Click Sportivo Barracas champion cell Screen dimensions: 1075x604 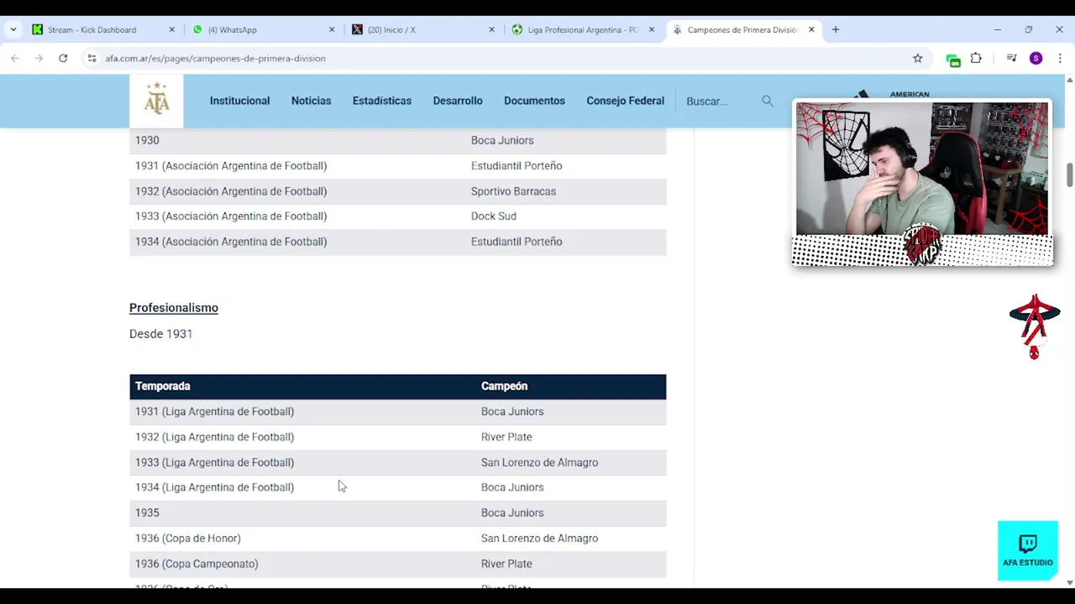(x=513, y=191)
